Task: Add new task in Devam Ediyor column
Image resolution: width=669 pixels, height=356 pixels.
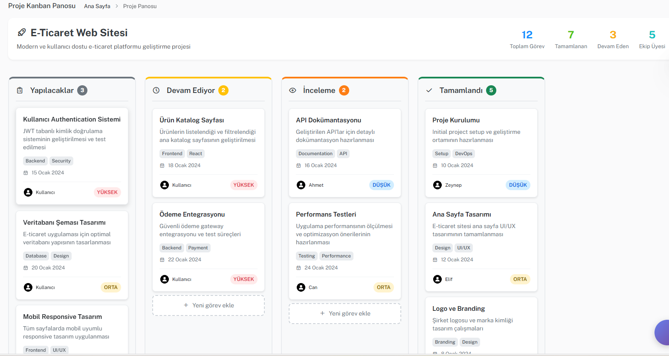Action: tap(209, 305)
